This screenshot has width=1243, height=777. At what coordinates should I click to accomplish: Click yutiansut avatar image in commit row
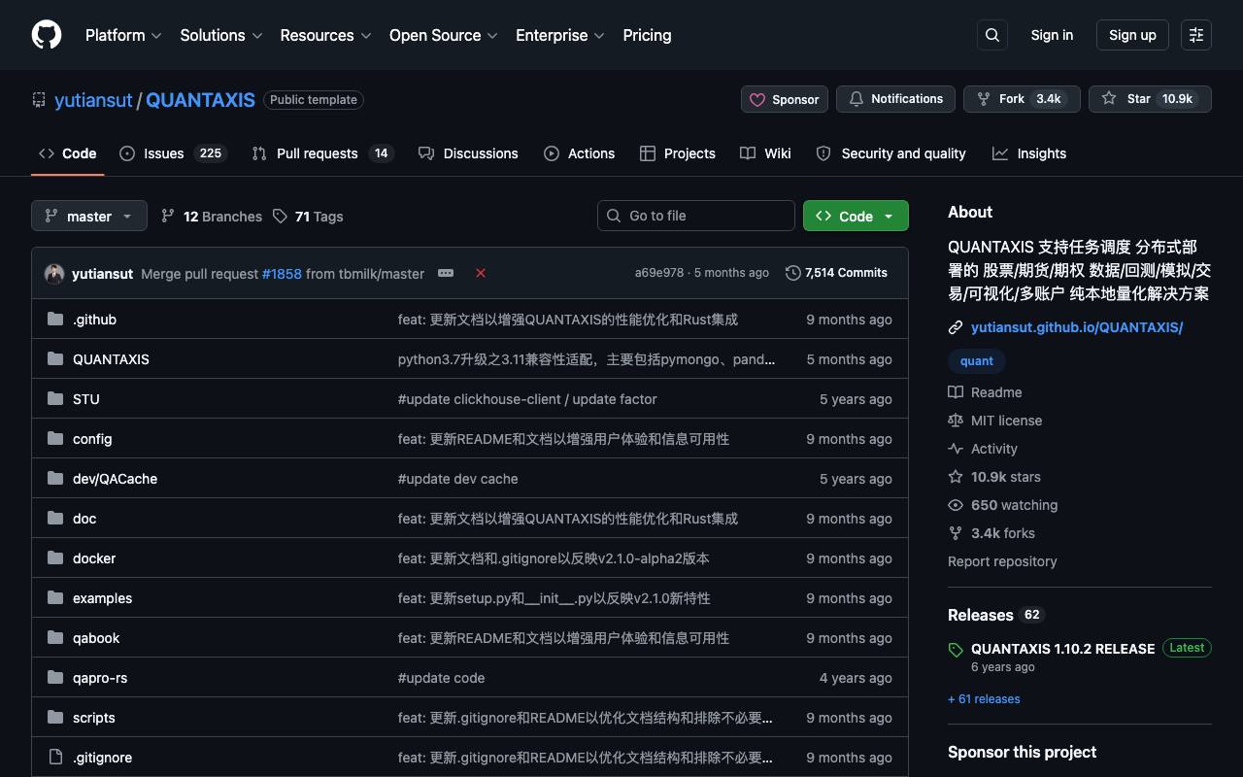pyautogui.click(x=54, y=274)
